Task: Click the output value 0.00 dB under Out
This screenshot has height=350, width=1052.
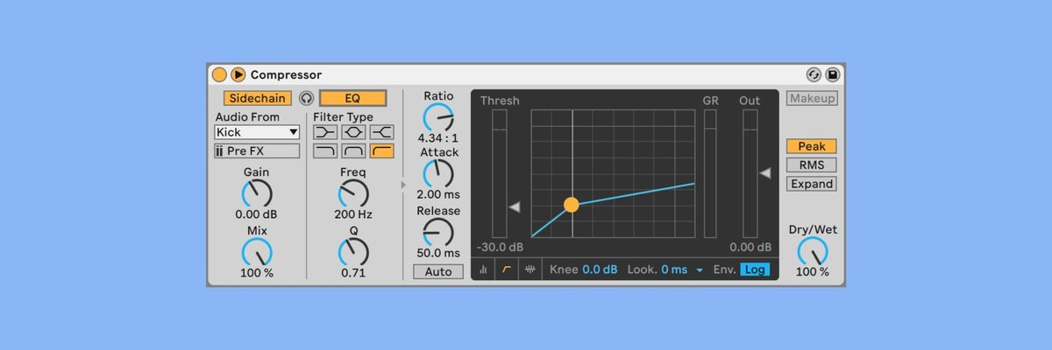Action: [x=750, y=248]
